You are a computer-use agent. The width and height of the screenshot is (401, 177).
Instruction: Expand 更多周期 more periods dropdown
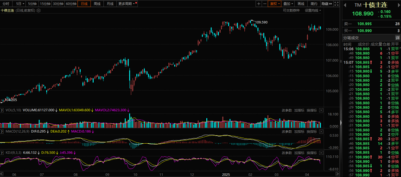[127, 4]
